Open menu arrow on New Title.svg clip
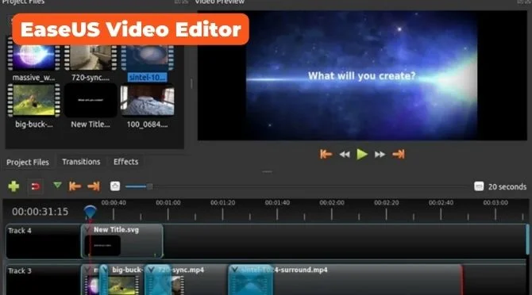Viewport: 532px width, 295px height. [87, 230]
